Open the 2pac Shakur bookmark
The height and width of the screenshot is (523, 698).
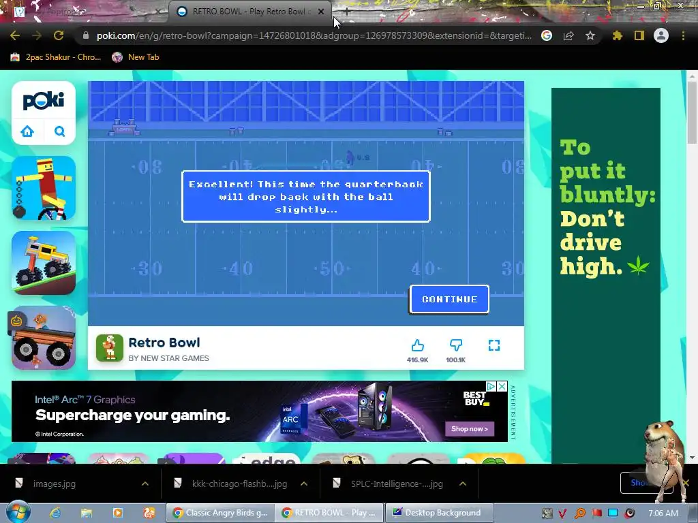56,57
